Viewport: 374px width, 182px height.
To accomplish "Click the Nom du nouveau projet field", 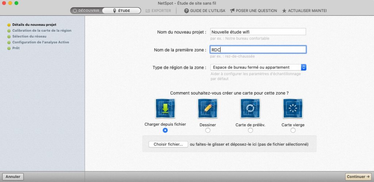I will [x=258, y=32].
